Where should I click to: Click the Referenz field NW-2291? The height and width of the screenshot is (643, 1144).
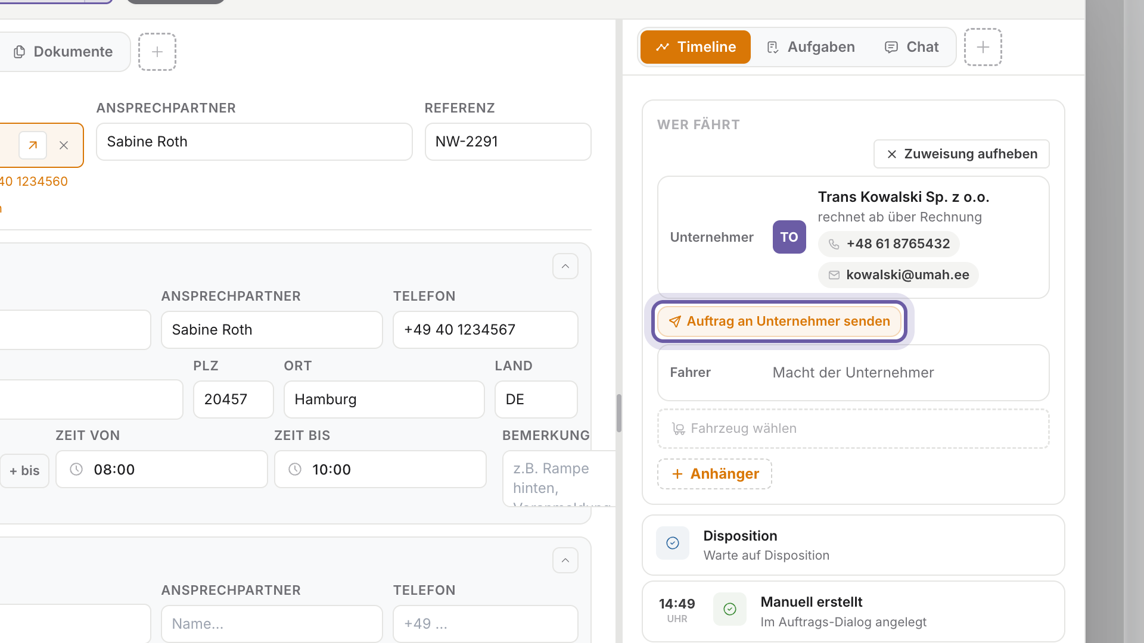pos(508,142)
